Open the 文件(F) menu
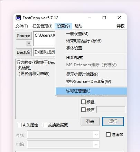 22,26
